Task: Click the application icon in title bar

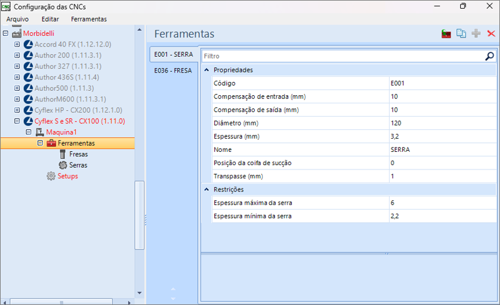Action: point(6,6)
